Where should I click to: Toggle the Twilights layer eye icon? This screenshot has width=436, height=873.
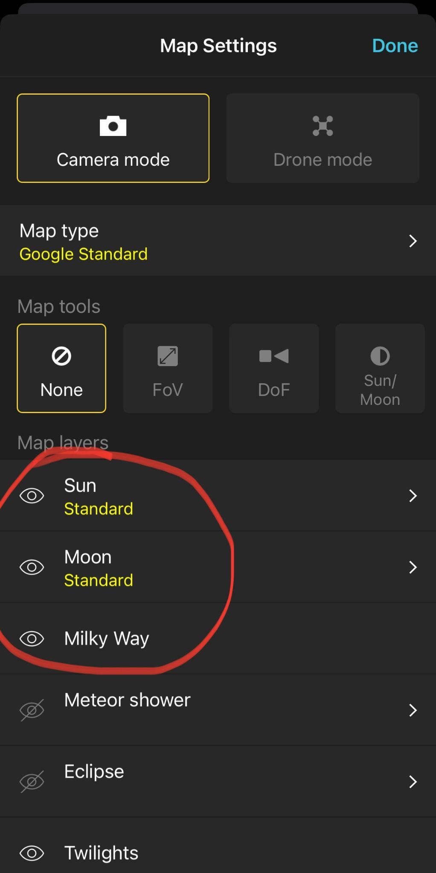pyautogui.click(x=32, y=853)
